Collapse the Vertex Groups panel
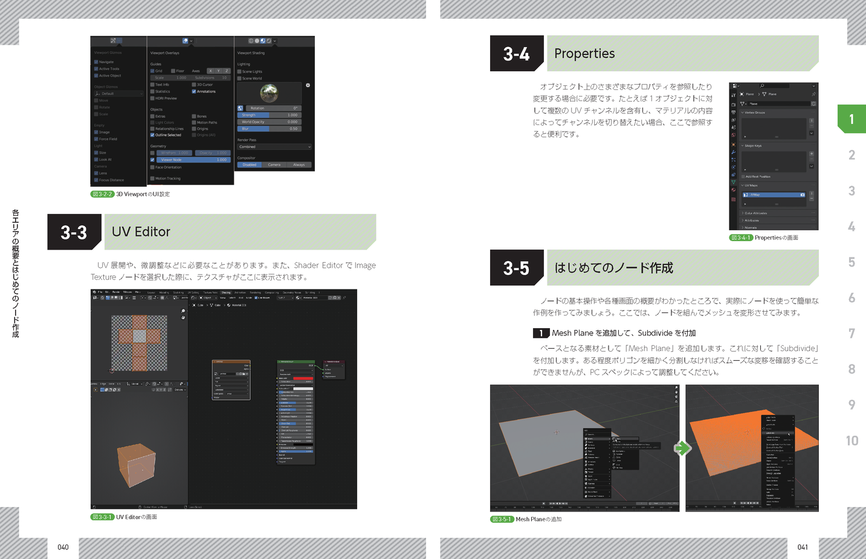The image size is (866, 559). coord(743,113)
